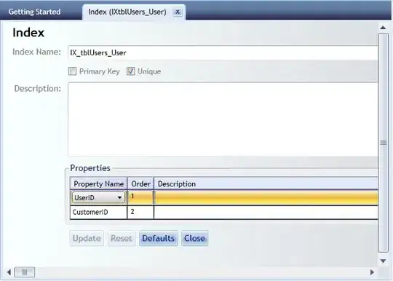The image size is (393, 281).
Task: Click into the Description text area
Action: 223,119
